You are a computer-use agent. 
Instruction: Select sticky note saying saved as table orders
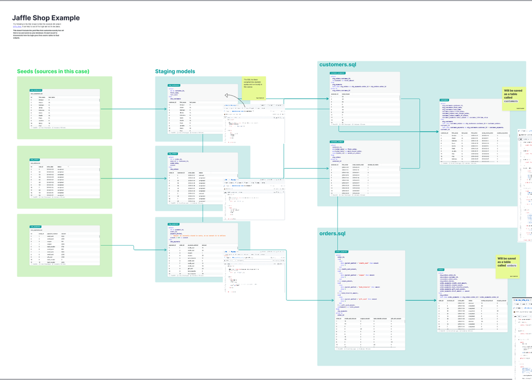[507, 265]
